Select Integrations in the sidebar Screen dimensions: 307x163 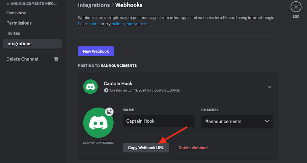pyautogui.click(x=19, y=44)
